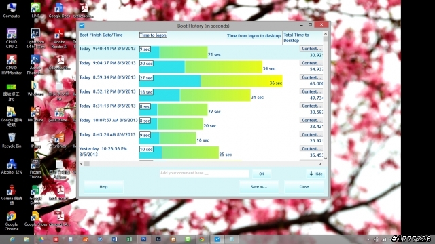
Task: Select row 'Today 8:52:12 PM 8/6/2013'
Action: pos(201,95)
